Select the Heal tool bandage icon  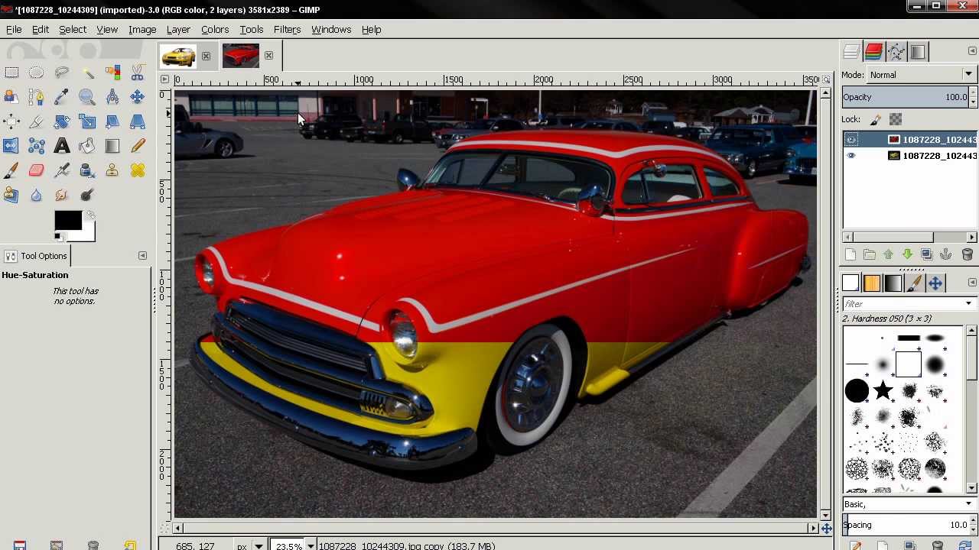[x=138, y=170]
